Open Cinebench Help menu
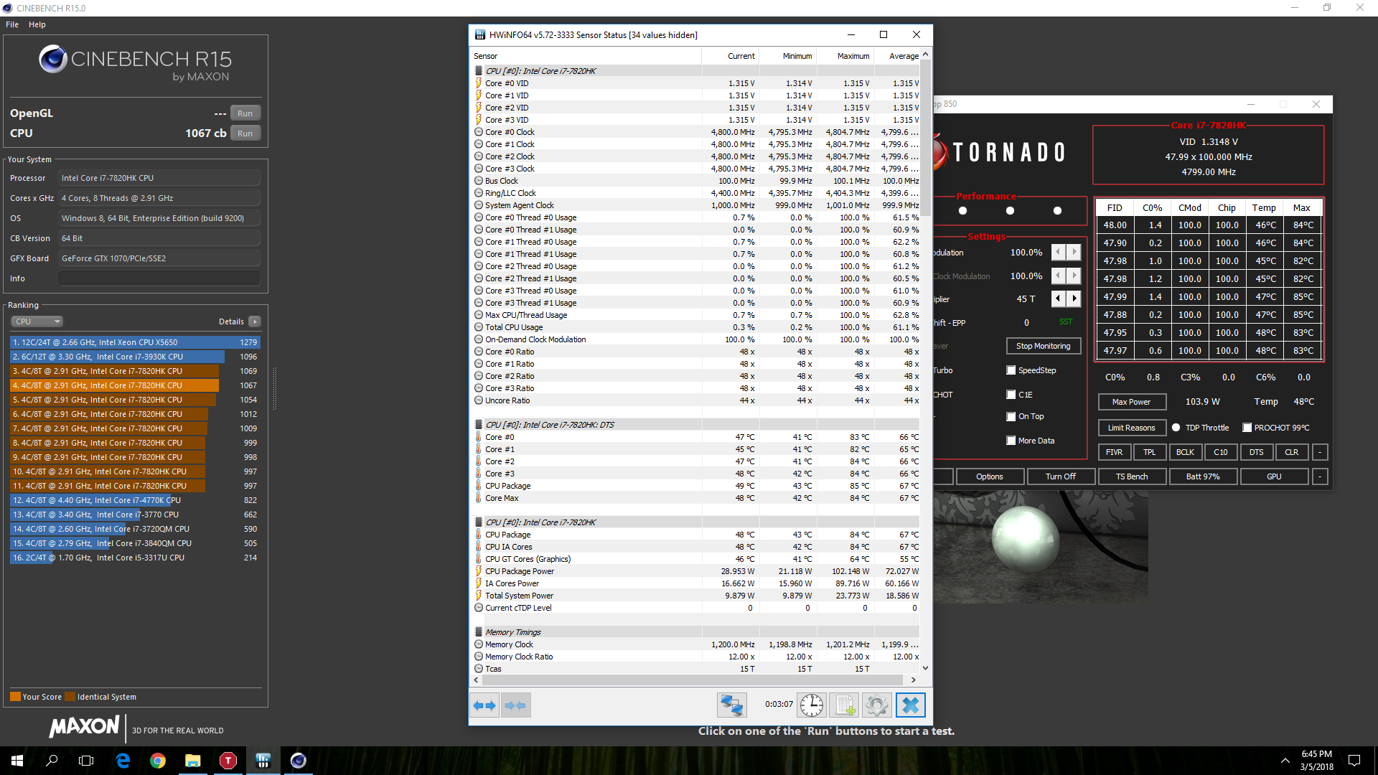The height and width of the screenshot is (775, 1378). [x=37, y=24]
